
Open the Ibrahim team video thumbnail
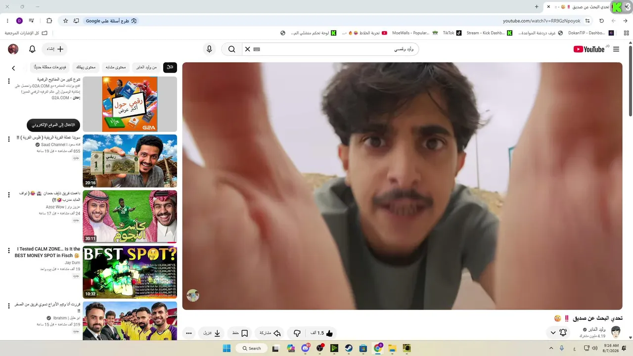pos(130,321)
